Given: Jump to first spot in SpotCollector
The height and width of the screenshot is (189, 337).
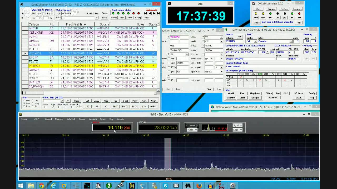Looking at the screenshot, I should (145, 13).
